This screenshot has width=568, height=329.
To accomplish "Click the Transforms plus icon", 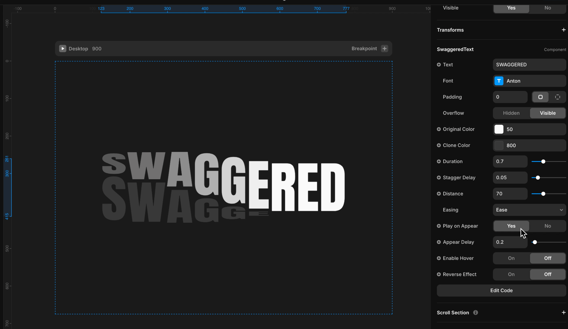I will [x=563, y=30].
